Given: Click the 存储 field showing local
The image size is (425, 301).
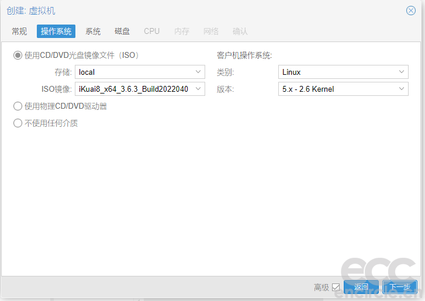Looking at the screenshot, I should tap(133, 72).
